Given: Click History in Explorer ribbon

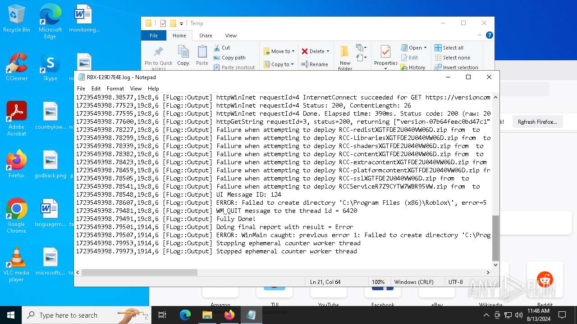Looking at the screenshot, I should click(413, 67).
